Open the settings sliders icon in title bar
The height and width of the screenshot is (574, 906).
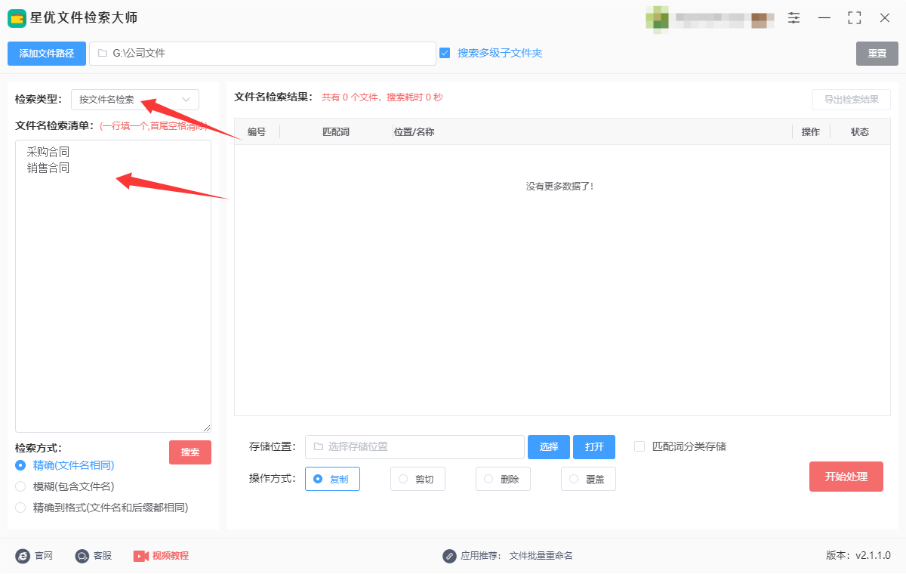pos(794,18)
